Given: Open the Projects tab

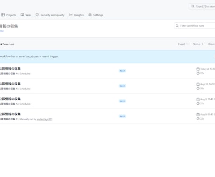Looking at the screenshot, I should click(x=8, y=15).
